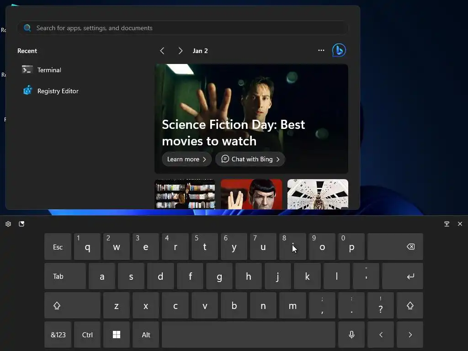Tap the x key
The height and width of the screenshot is (351, 468).
[x=146, y=305]
